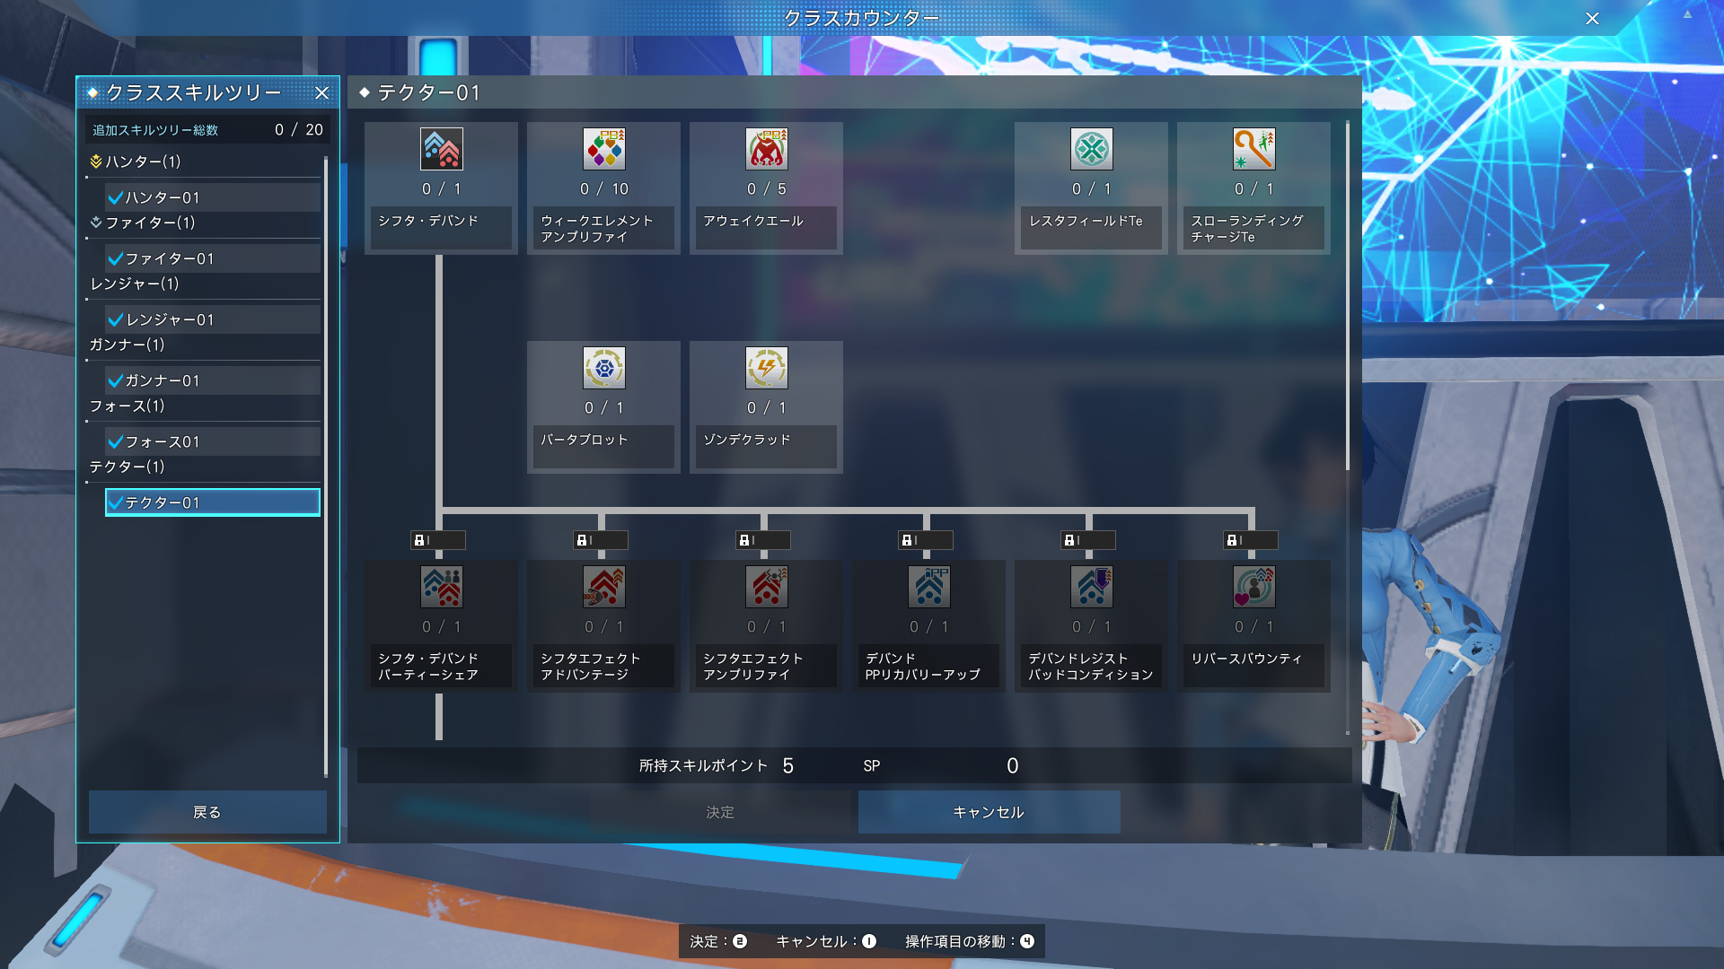Expand the テクター(1) class group
Screen dimensions: 1724x969
click(x=127, y=467)
